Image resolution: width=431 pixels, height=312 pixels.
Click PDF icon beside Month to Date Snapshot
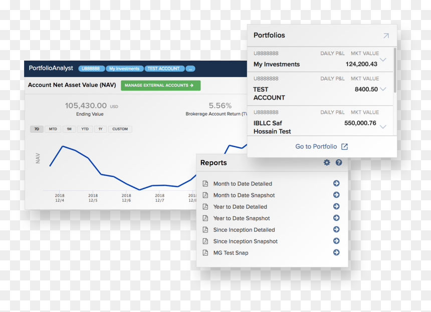205,195
